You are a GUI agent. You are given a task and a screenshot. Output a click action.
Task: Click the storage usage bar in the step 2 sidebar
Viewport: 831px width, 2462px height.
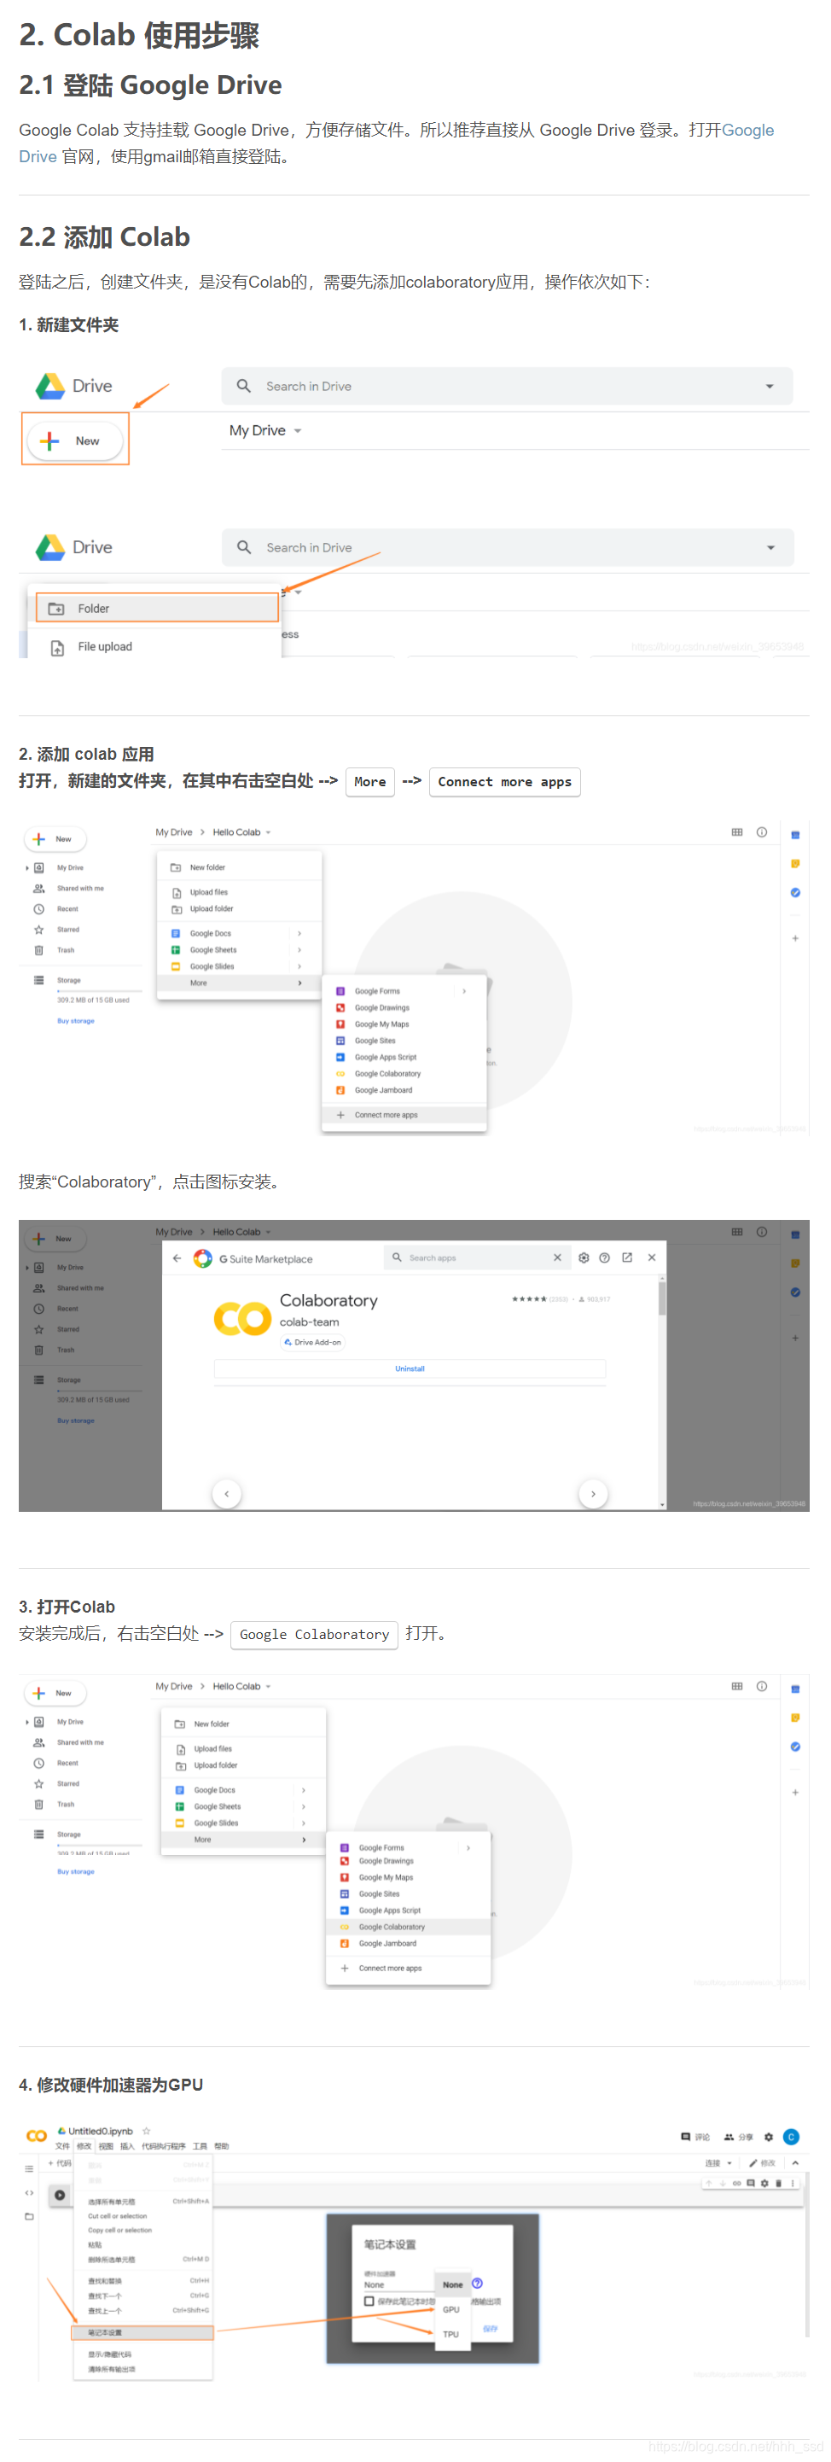click(98, 991)
